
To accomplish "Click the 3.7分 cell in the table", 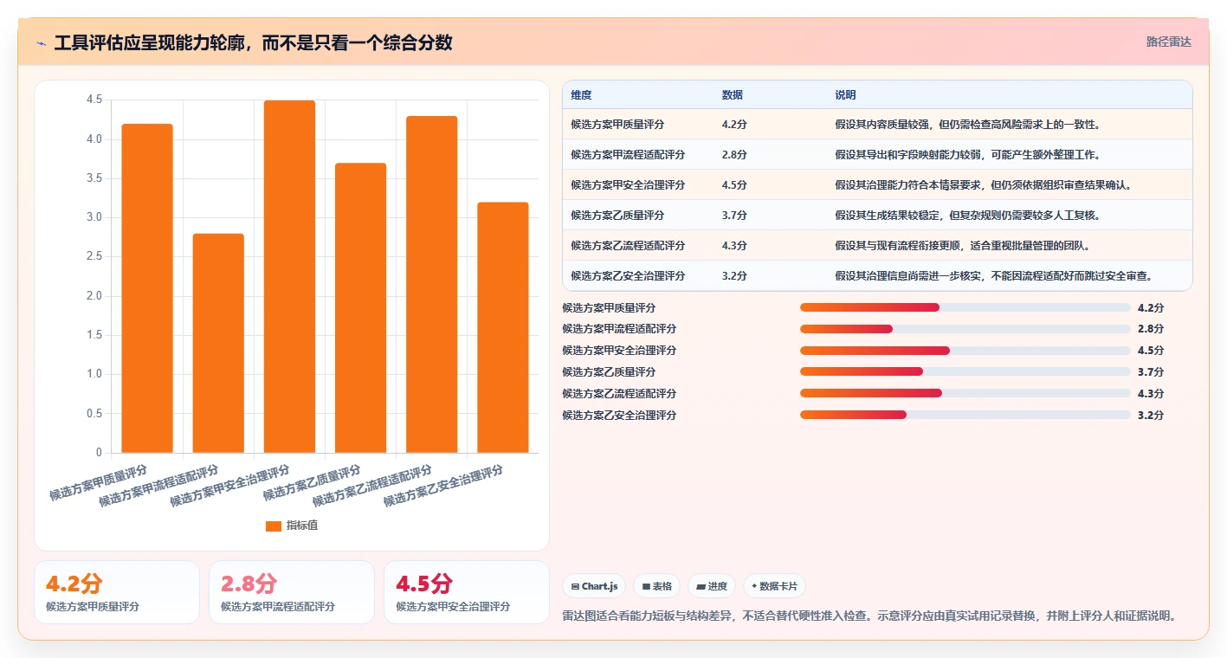I will [x=734, y=216].
